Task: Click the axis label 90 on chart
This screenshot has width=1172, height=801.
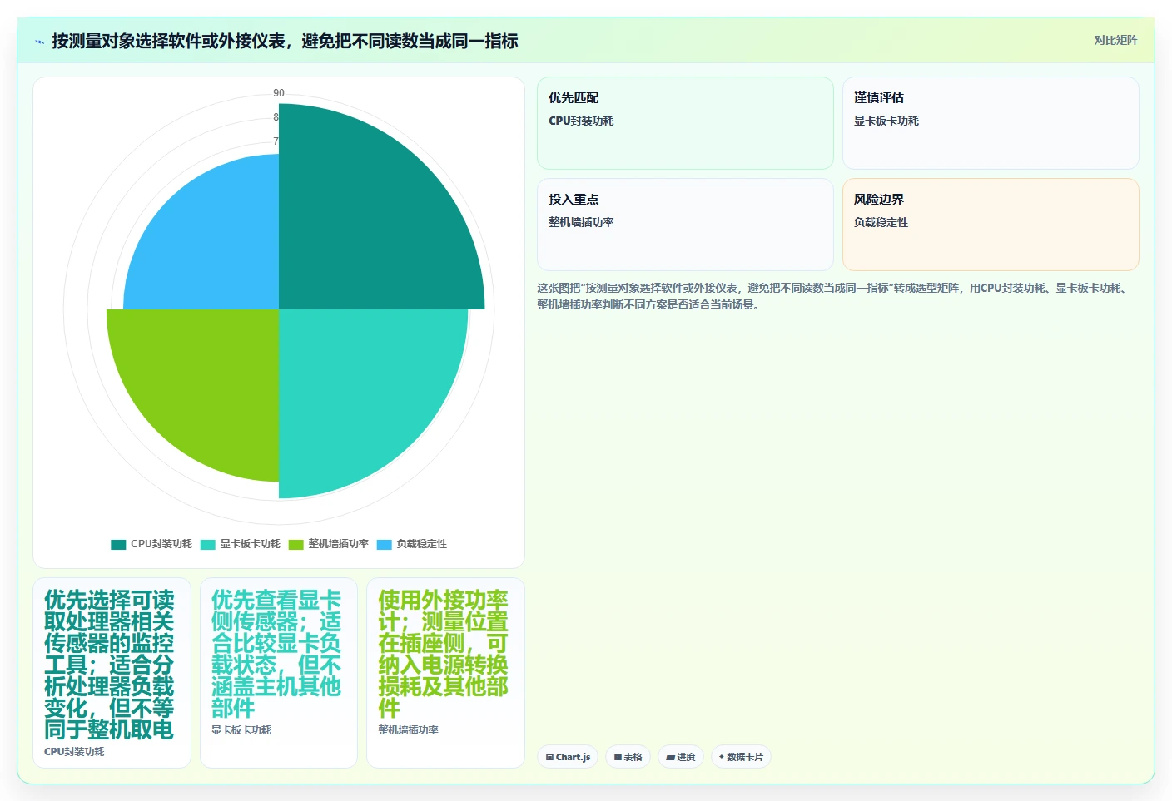Action: 279,93
